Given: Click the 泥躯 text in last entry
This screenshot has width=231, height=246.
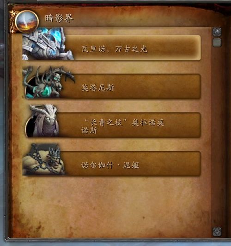Looking at the screenshot, I should [131, 165].
